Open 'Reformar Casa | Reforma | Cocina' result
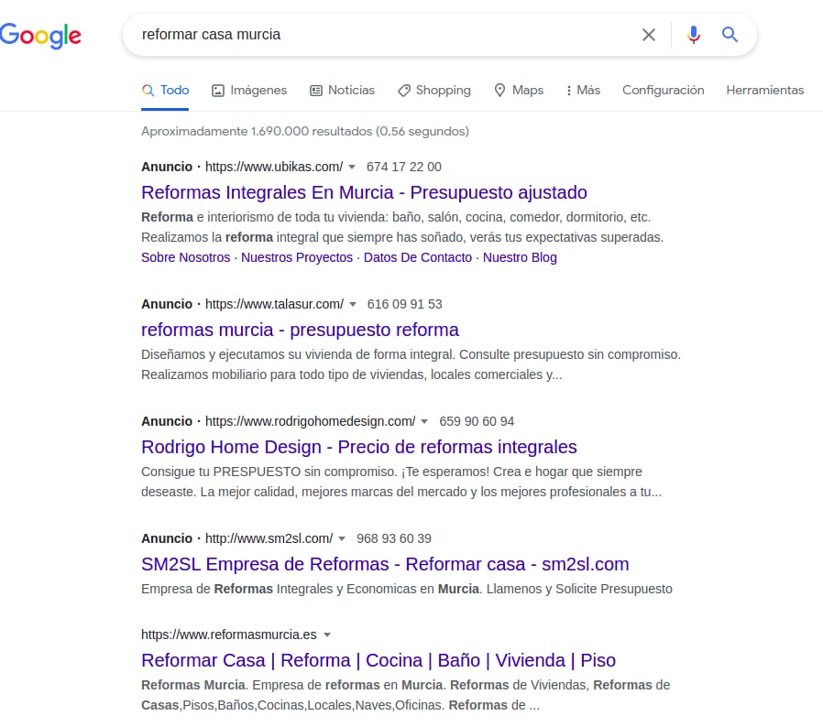Screen dimensions: 823x727 (x=379, y=660)
